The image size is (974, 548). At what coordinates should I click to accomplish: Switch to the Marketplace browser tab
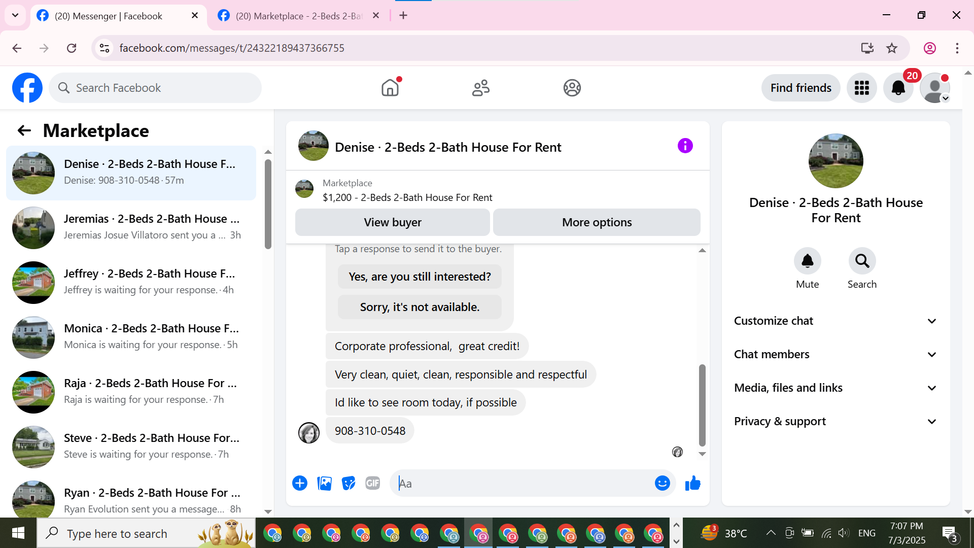click(x=298, y=16)
